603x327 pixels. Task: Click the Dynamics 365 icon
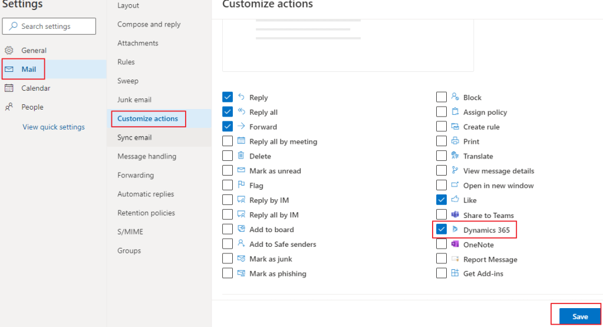[x=454, y=230]
